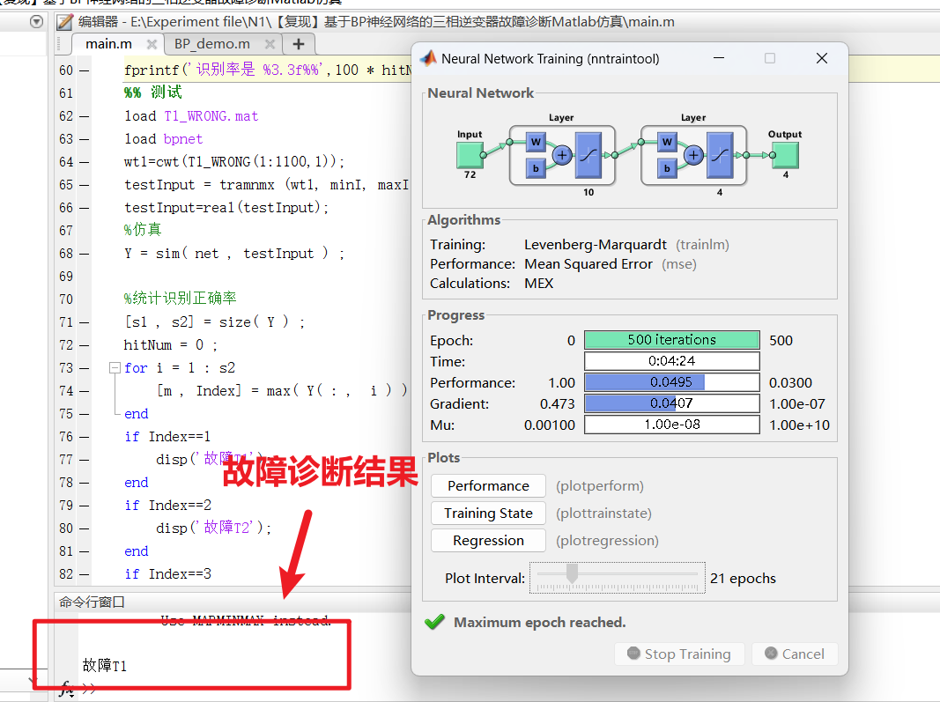Click the first layer's sigmoid transfer function block

coord(588,155)
